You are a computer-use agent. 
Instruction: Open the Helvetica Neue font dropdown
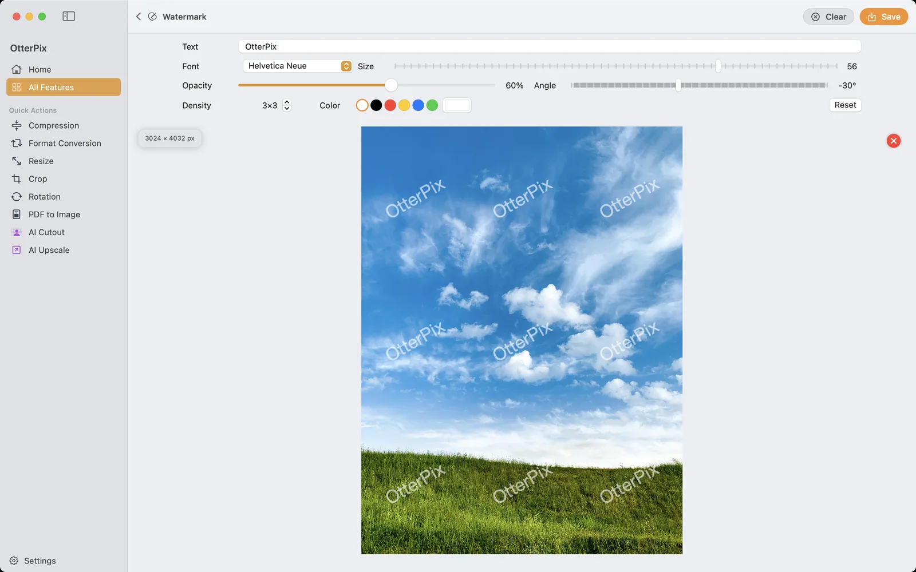click(x=298, y=66)
